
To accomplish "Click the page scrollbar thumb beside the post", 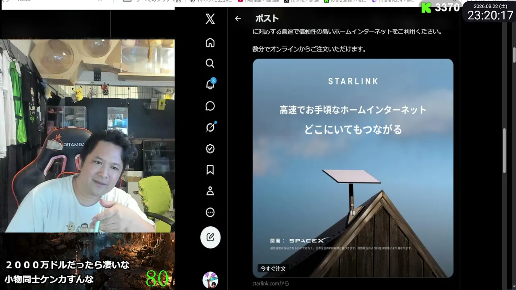I will click(504, 151).
